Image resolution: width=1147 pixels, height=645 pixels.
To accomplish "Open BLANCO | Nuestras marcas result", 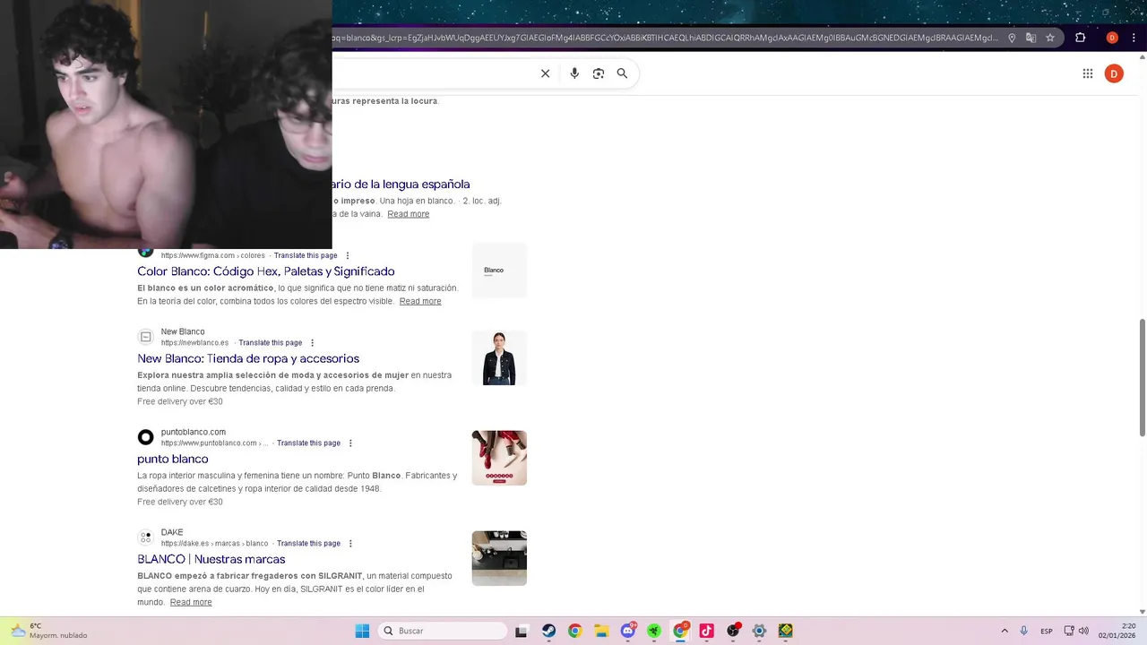I will coord(211,559).
